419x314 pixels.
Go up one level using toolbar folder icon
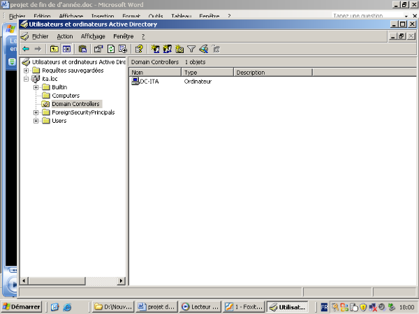(54, 49)
